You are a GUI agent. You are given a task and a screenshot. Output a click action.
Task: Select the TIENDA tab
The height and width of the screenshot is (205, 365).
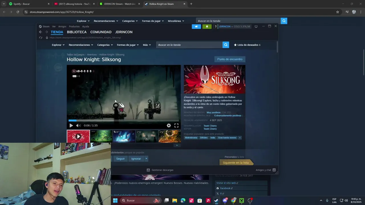click(57, 32)
